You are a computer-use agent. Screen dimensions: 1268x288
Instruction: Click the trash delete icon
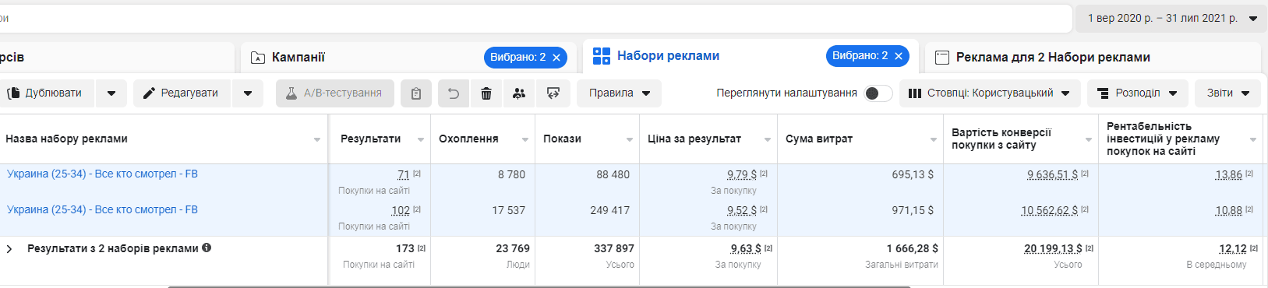486,93
